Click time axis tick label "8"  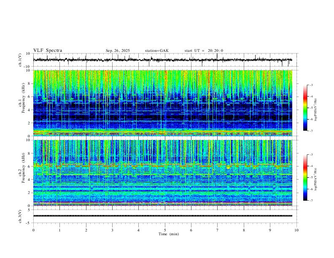click(244, 230)
